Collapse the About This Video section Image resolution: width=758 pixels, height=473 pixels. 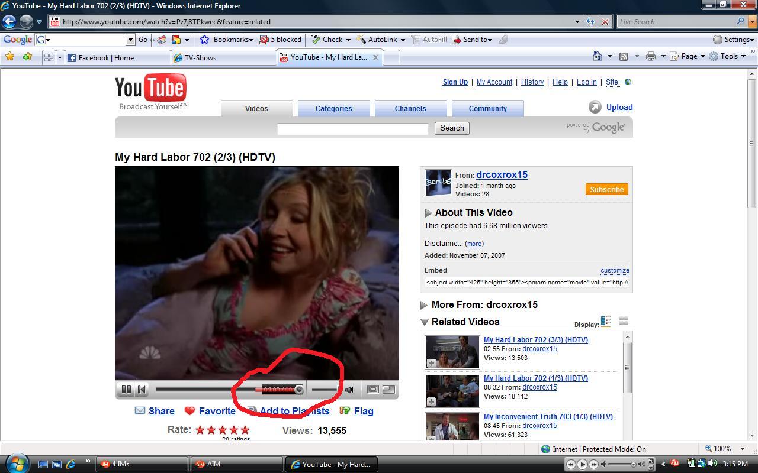pyautogui.click(x=428, y=213)
